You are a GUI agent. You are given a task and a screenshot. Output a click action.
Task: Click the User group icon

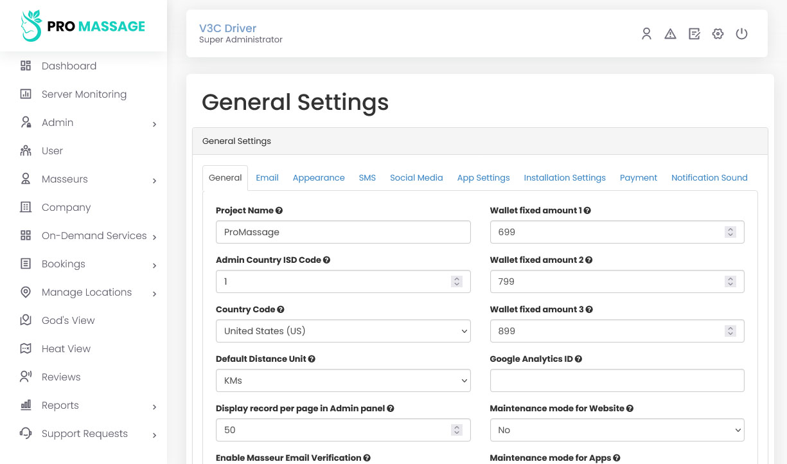point(26,150)
